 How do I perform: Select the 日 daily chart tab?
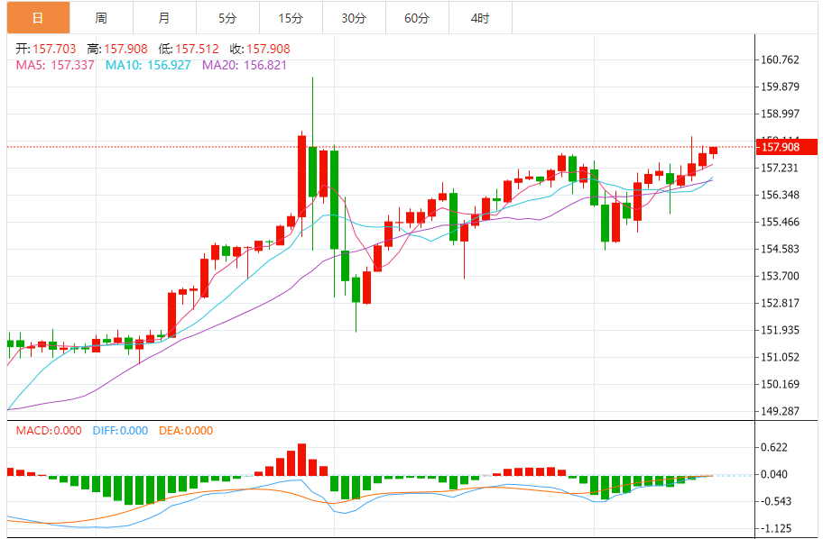pos(38,18)
